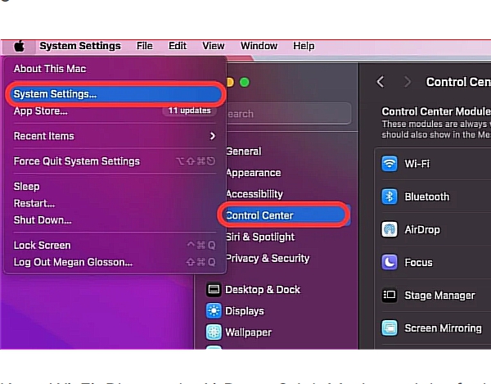Image resolution: width=491 pixels, height=384 pixels.
Task: Choose Lock Screen from the menu
Action: tap(43, 246)
